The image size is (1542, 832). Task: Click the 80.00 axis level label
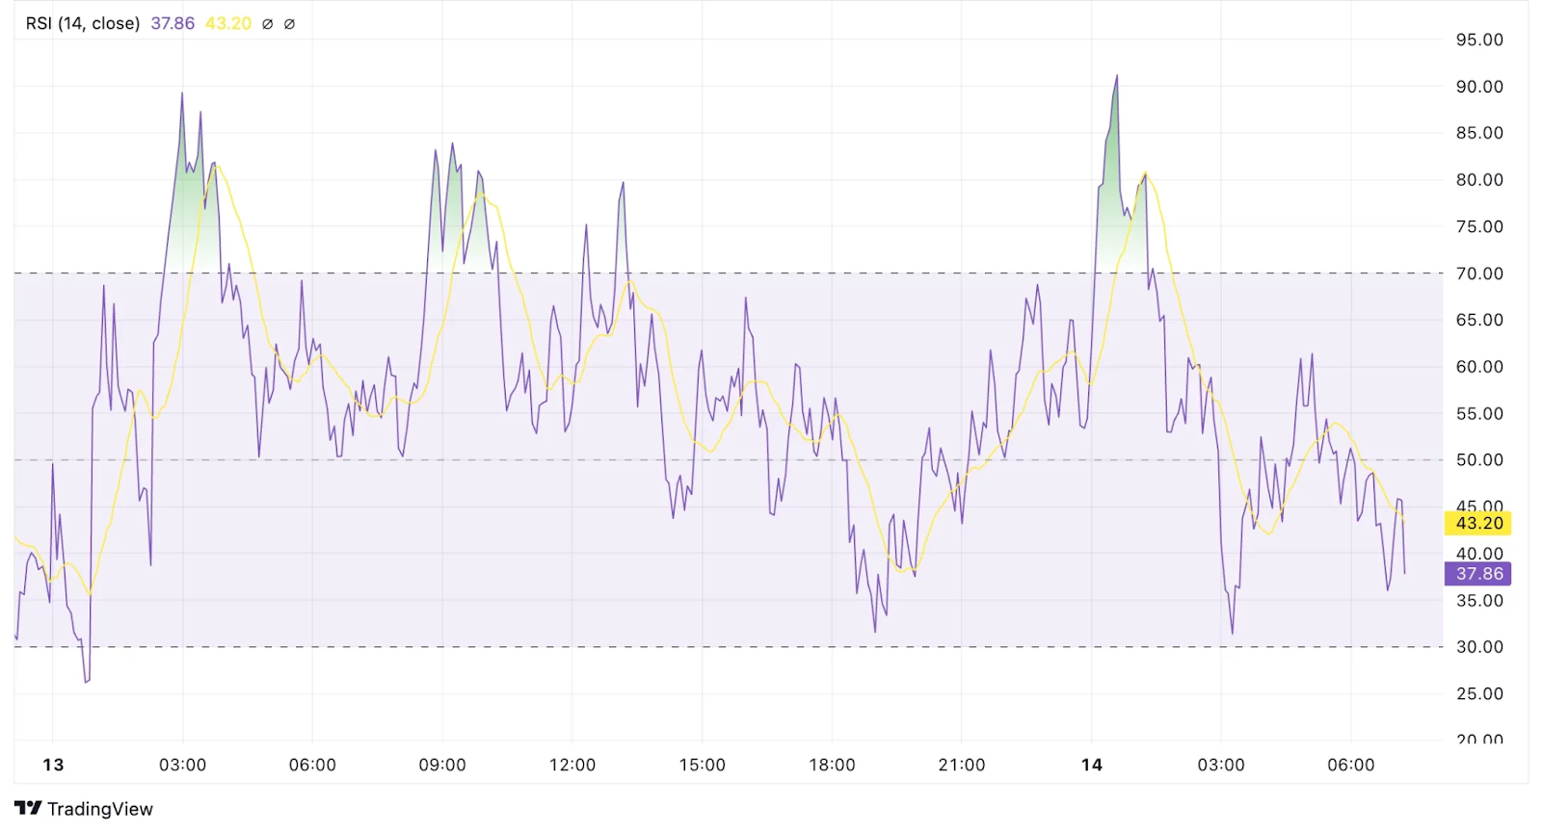(1479, 180)
